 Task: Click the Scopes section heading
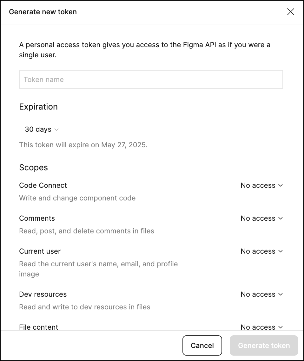click(33, 168)
